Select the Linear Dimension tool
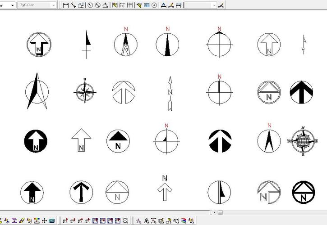This screenshot has width=327, height=225. [x=66, y=5]
